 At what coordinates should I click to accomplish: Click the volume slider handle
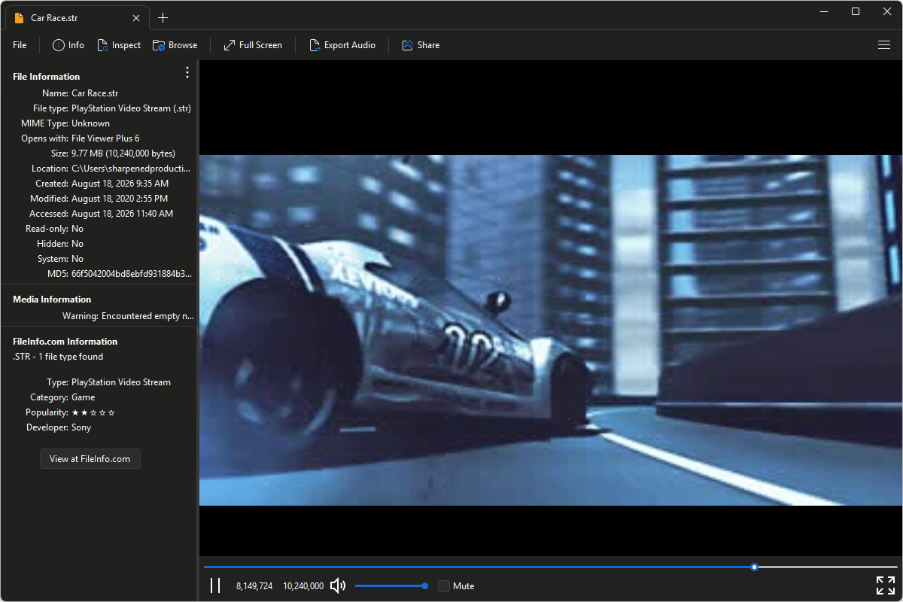425,585
